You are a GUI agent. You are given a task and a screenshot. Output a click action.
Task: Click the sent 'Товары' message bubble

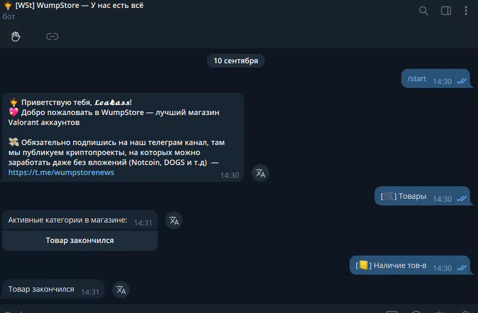pyautogui.click(x=422, y=196)
